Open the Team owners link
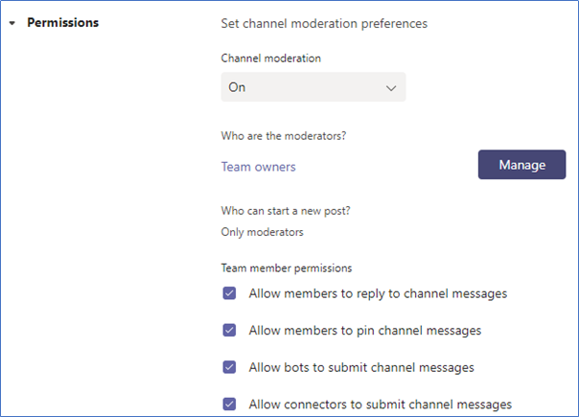The width and height of the screenshot is (579, 417). pyautogui.click(x=258, y=167)
